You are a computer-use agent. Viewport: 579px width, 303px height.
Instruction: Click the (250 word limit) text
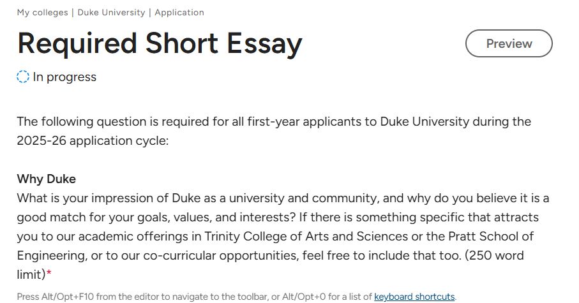270,265
